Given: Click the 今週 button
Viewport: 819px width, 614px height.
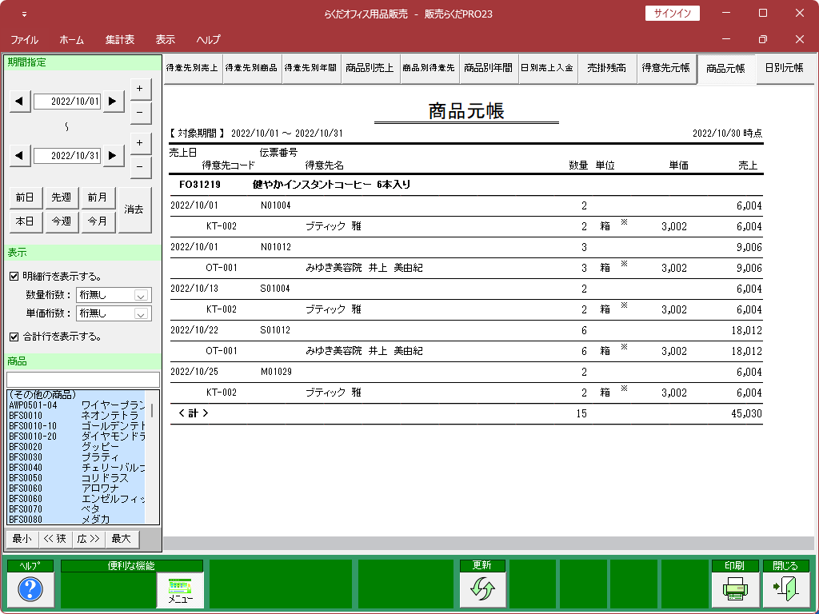Looking at the screenshot, I should coord(62,221).
